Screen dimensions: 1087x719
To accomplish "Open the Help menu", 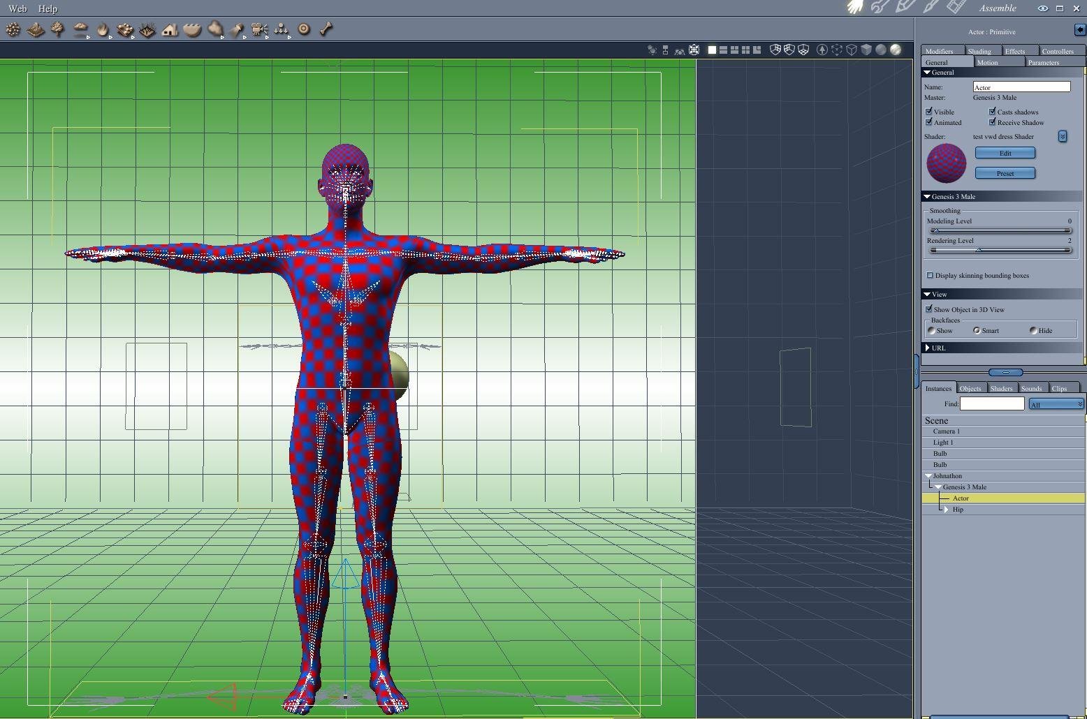I will click(x=48, y=8).
